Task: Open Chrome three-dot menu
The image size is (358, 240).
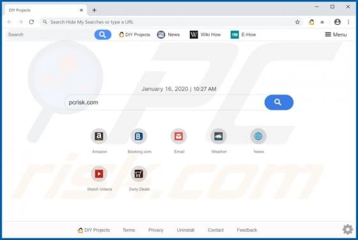Action: pos(348,22)
